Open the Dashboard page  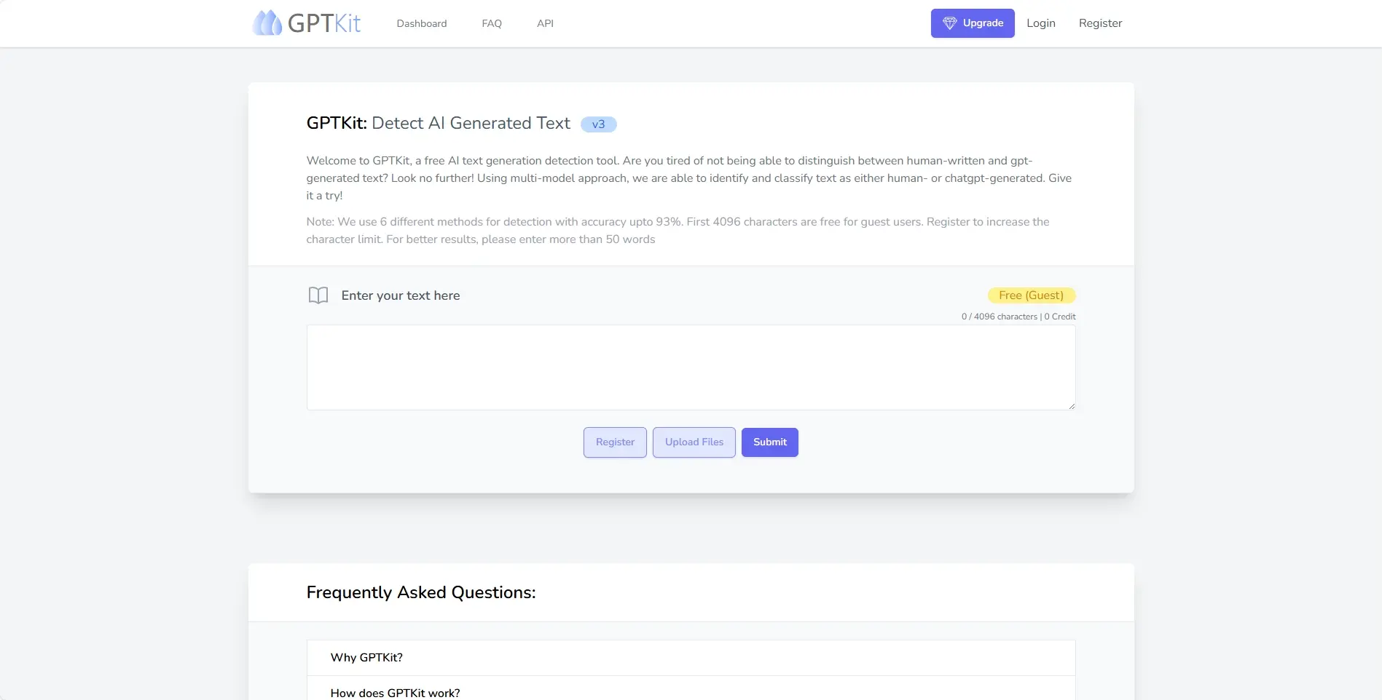point(421,23)
